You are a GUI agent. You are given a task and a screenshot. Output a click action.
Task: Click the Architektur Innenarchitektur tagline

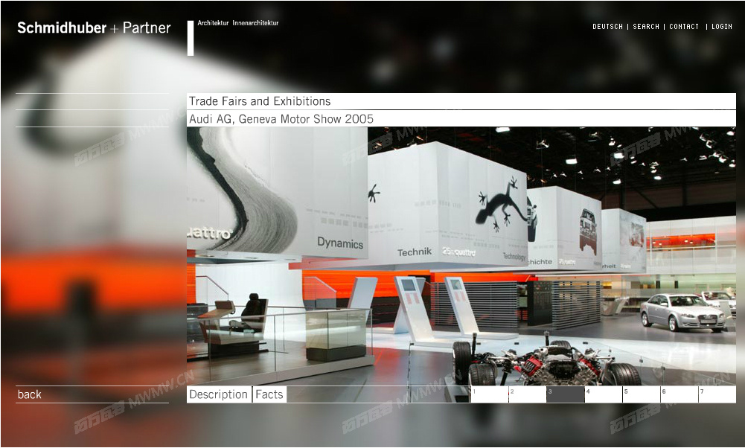tap(238, 23)
